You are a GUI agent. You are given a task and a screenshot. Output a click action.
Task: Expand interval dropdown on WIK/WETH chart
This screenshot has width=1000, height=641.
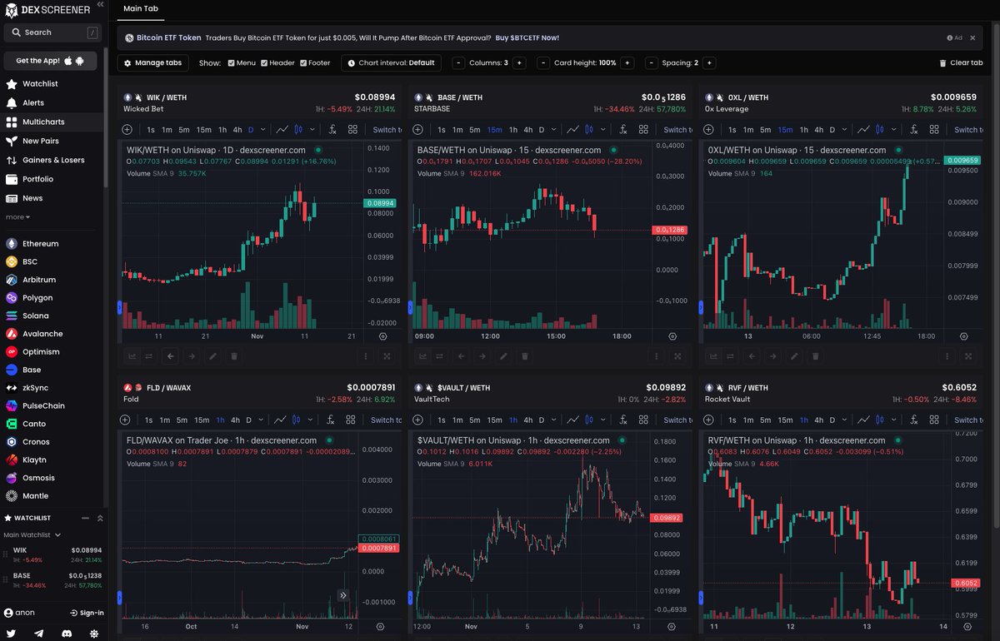tap(262, 130)
